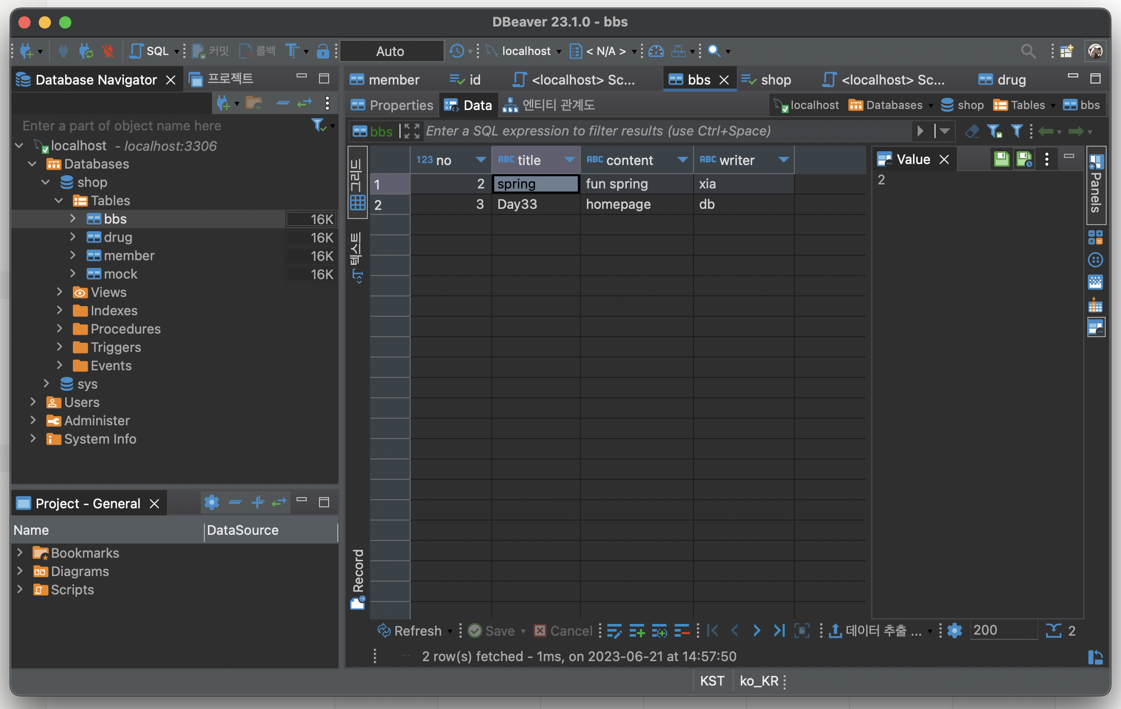Screen dimensions: 1121x709
Task: Open the SQL editor button
Action: point(150,51)
